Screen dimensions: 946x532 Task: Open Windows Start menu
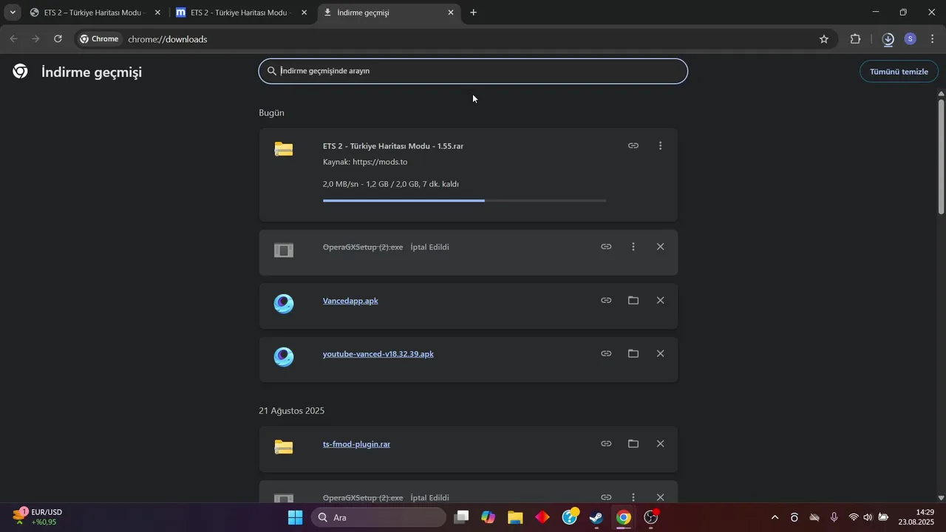[x=295, y=517]
